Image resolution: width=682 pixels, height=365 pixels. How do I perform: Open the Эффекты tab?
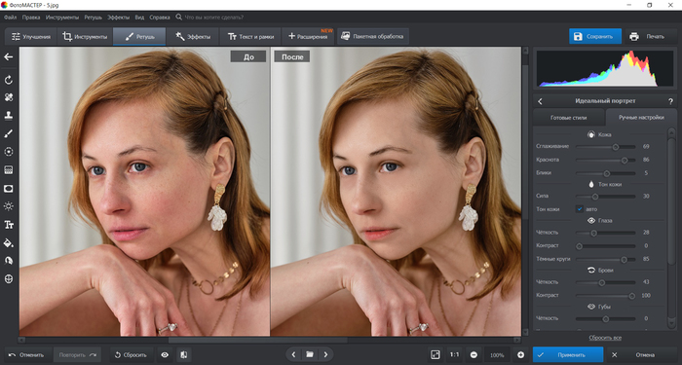point(193,37)
